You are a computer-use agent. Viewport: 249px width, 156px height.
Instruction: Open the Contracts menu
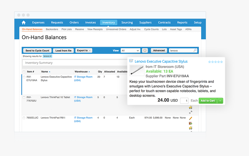click(164, 22)
